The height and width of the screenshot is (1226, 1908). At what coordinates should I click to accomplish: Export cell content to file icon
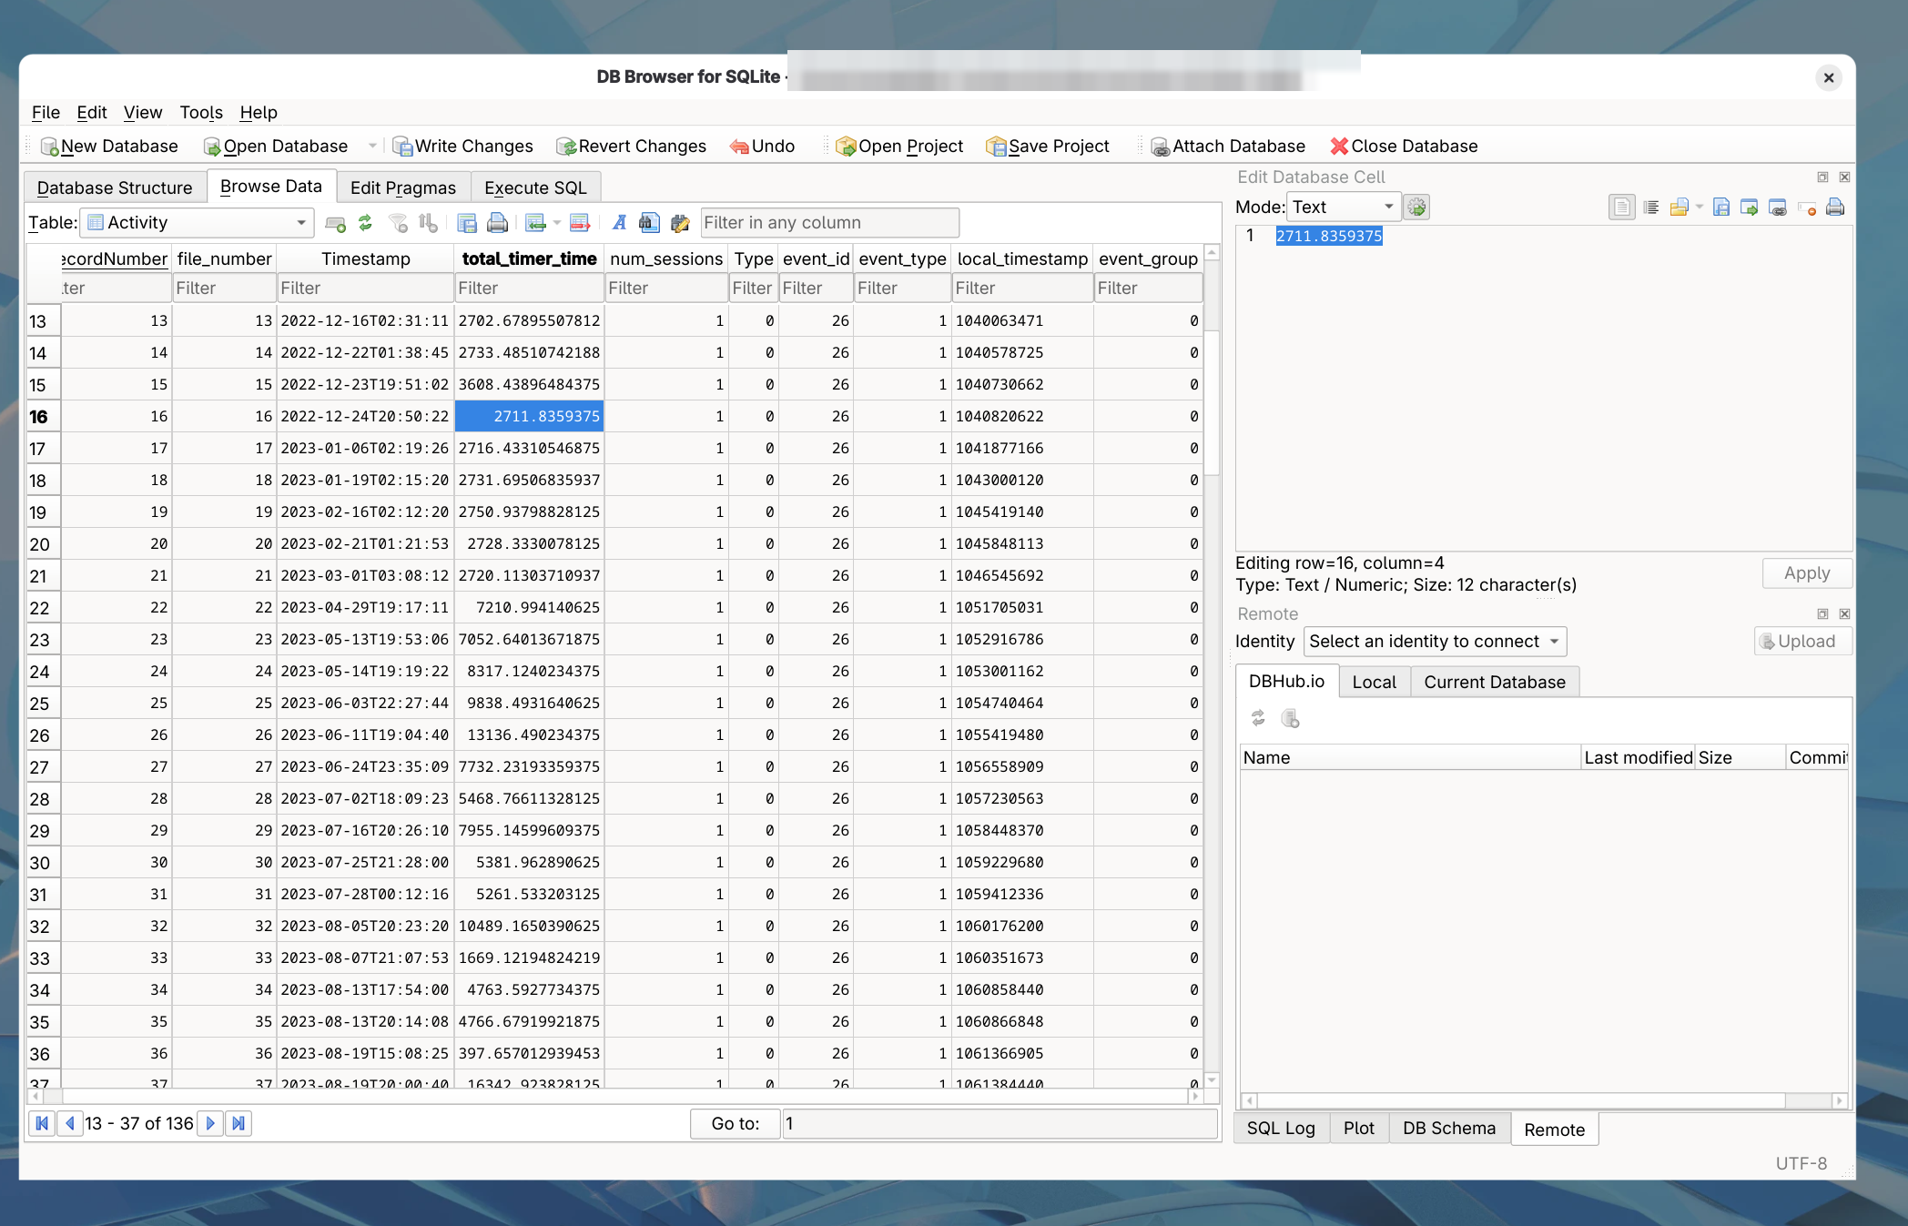1720,208
